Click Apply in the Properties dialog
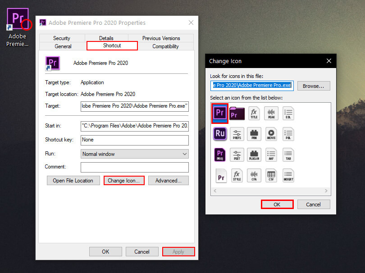This screenshot has width=365, height=273. tap(178, 251)
